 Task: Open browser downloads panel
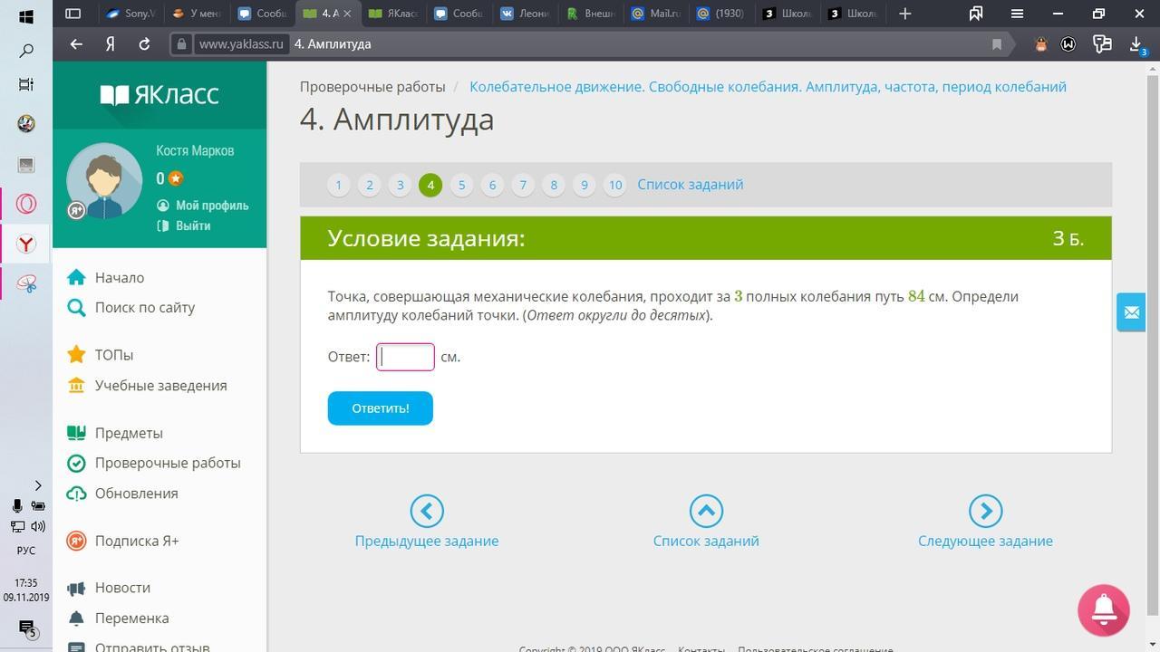click(x=1136, y=43)
